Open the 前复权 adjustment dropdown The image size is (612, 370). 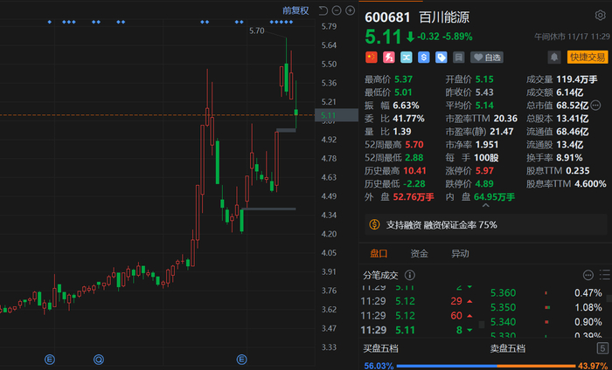(296, 10)
